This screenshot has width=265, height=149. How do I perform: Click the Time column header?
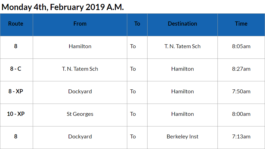[x=241, y=24]
